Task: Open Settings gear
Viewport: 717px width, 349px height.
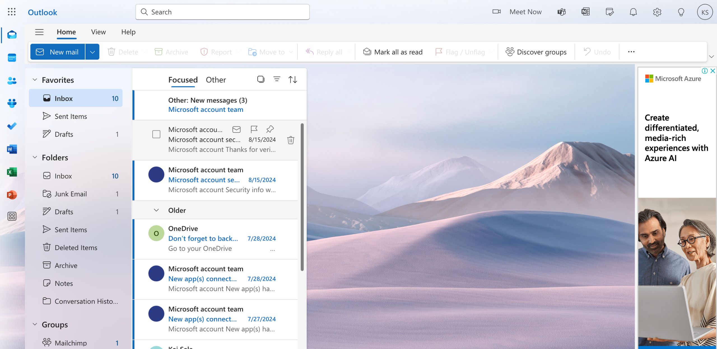Action: pyautogui.click(x=657, y=12)
